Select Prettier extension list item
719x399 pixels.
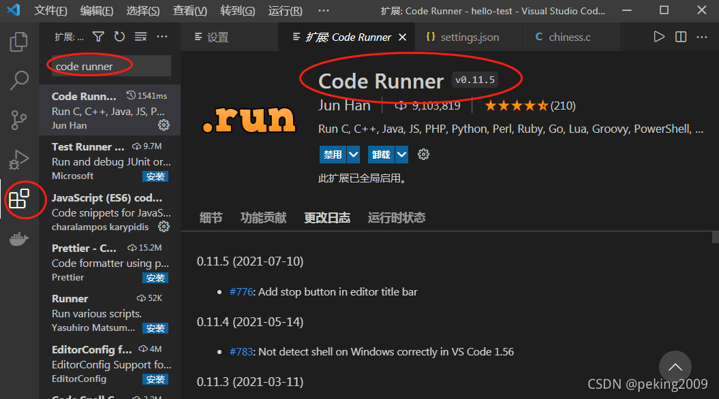pos(110,263)
